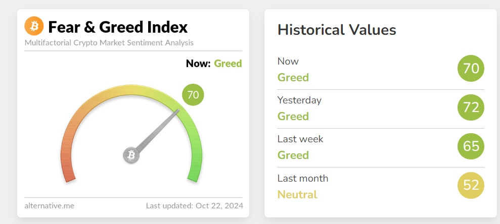Screen dimensions: 500x224
Task: Click the Fear & Greed Index title
Action: point(118,27)
